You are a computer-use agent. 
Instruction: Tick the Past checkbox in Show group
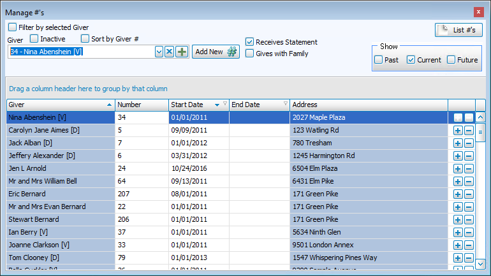pyautogui.click(x=379, y=60)
